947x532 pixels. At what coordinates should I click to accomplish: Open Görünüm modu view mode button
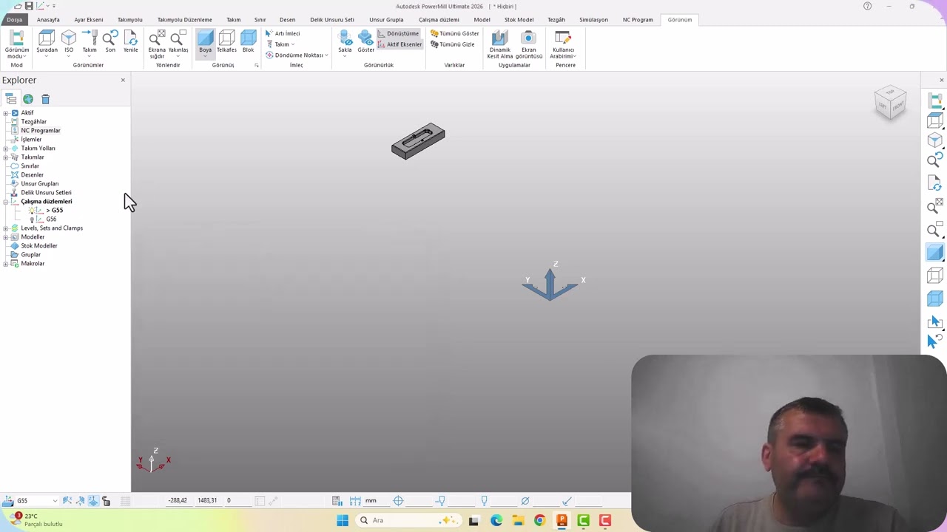tap(16, 44)
